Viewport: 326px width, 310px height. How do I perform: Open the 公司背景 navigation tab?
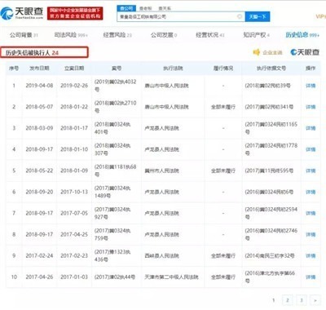coord(24,35)
